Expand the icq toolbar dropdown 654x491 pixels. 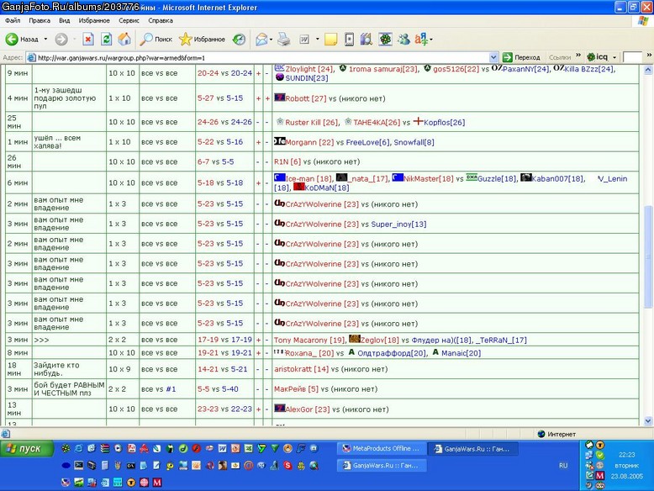tap(614, 57)
